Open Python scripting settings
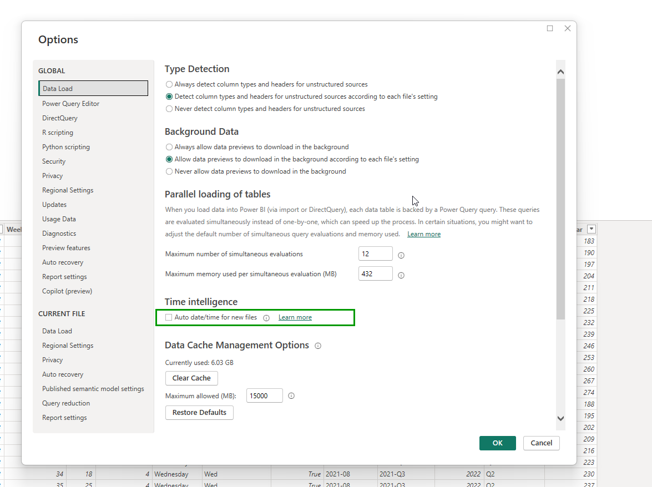Screen dimensions: 652x487 65,147
